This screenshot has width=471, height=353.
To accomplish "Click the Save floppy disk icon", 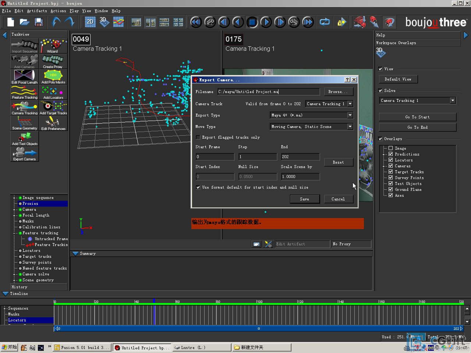I will point(39,22).
